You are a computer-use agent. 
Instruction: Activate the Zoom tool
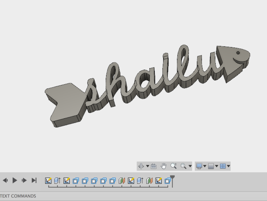coord(172,166)
